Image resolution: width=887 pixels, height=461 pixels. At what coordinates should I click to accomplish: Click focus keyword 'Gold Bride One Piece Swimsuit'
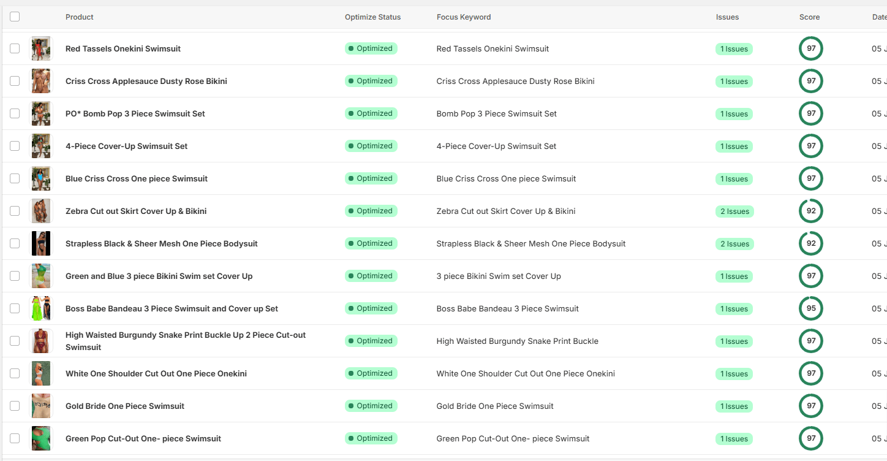pos(495,406)
